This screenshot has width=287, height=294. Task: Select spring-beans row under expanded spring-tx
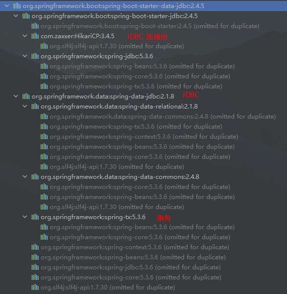(142, 227)
